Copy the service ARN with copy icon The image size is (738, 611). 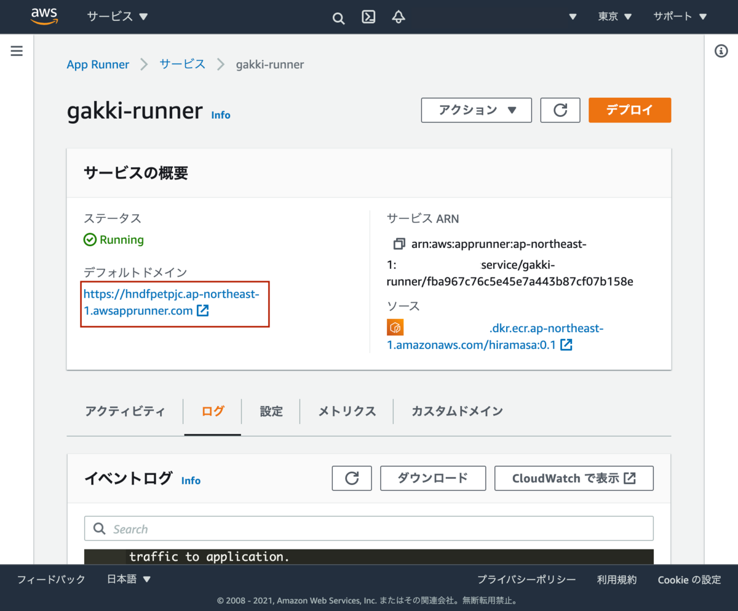399,244
